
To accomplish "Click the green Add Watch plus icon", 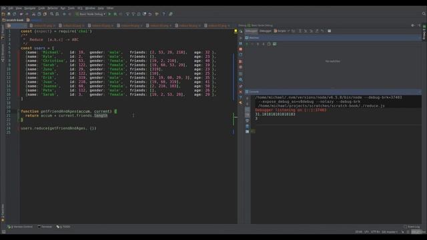I will click(247, 44).
